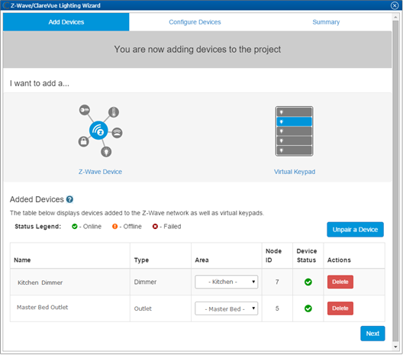Click the Failed legend red icon
403x355 pixels.
[155, 227]
